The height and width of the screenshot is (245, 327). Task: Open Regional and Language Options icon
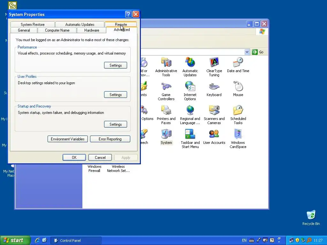(x=190, y=115)
